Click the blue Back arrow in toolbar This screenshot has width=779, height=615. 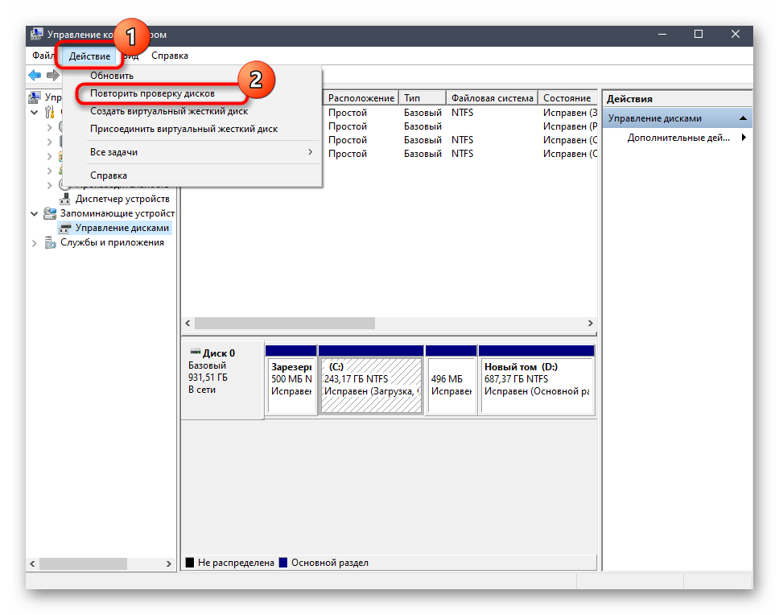click(x=35, y=75)
